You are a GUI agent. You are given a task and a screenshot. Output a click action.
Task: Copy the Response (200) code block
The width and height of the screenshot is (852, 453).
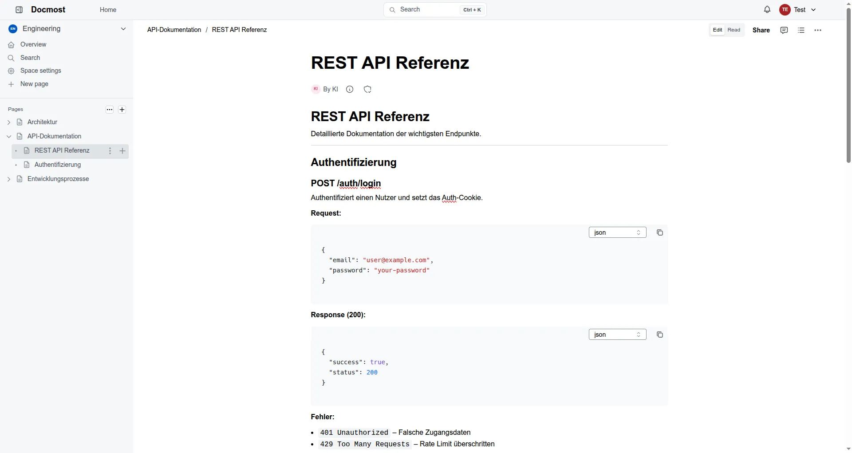660,335
